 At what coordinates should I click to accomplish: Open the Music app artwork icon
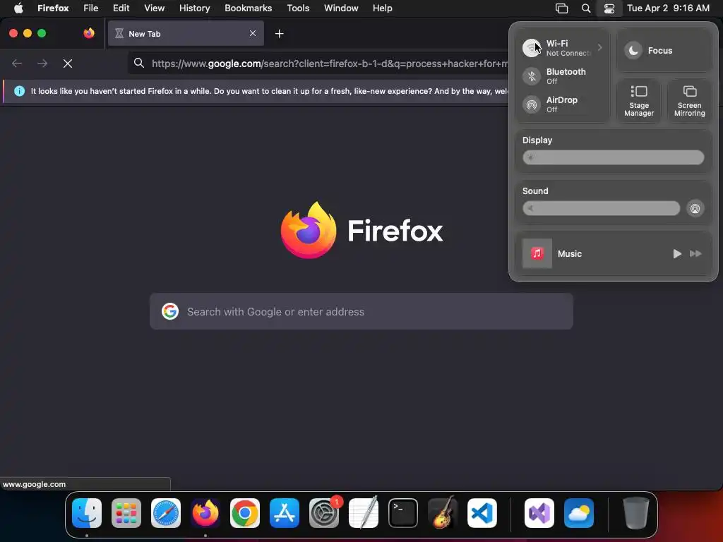[x=537, y=253]
